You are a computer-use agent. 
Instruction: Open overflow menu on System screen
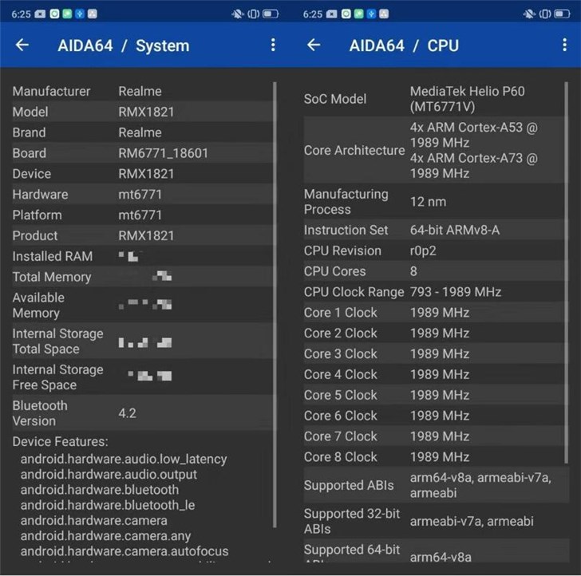point(273,45)
